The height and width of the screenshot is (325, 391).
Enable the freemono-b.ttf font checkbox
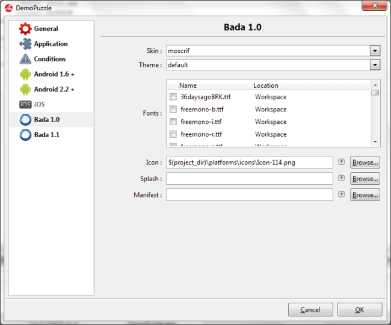tap(173, 110)
